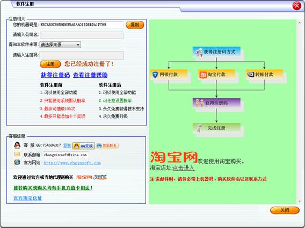Click the orange 关闭 close button
Viewport: 305px width, 228px height.
285,210
